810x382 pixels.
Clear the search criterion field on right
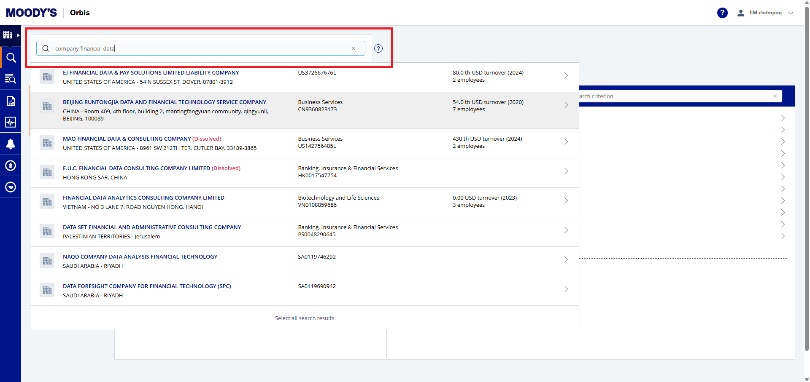pos(775,96)
